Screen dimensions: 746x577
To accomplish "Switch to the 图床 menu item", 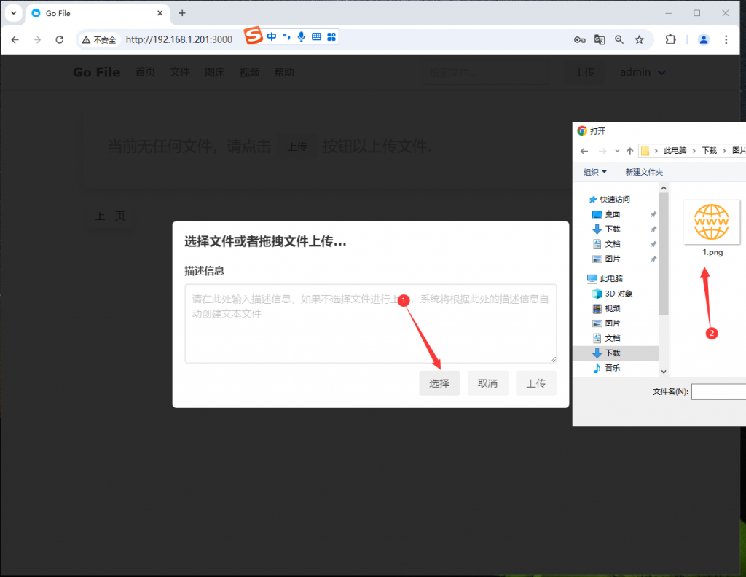I will tap(214, 72).
